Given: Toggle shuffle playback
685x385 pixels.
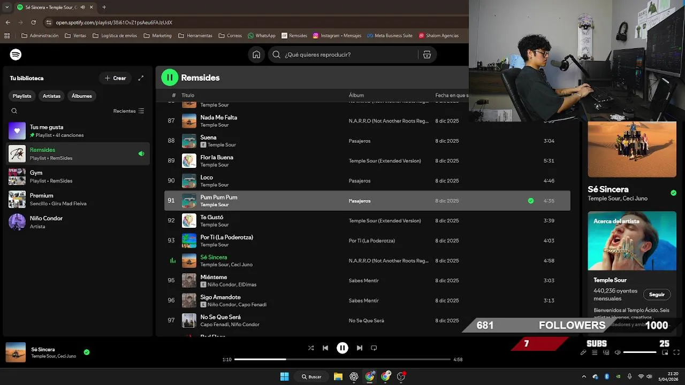Looking at the screenshot, I should pos(311,348).
